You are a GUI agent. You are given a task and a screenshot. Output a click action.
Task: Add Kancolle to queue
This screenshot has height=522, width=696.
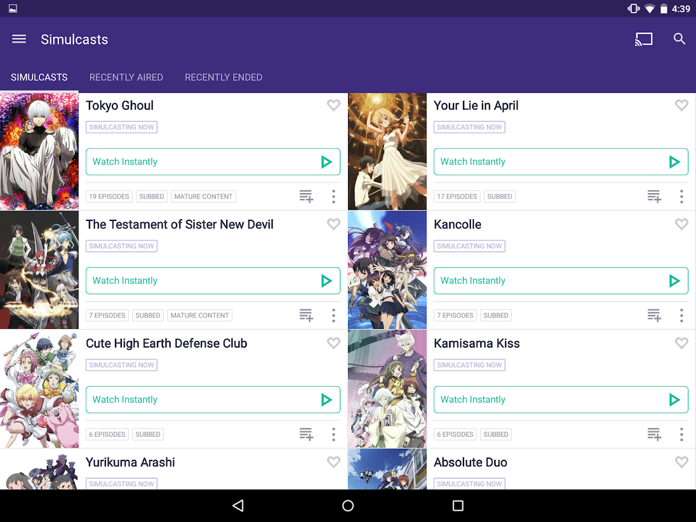click(x=654, y=315)
